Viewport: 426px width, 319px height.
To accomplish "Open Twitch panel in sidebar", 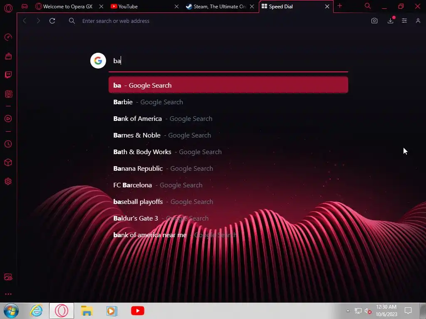I will coord(8,75).
